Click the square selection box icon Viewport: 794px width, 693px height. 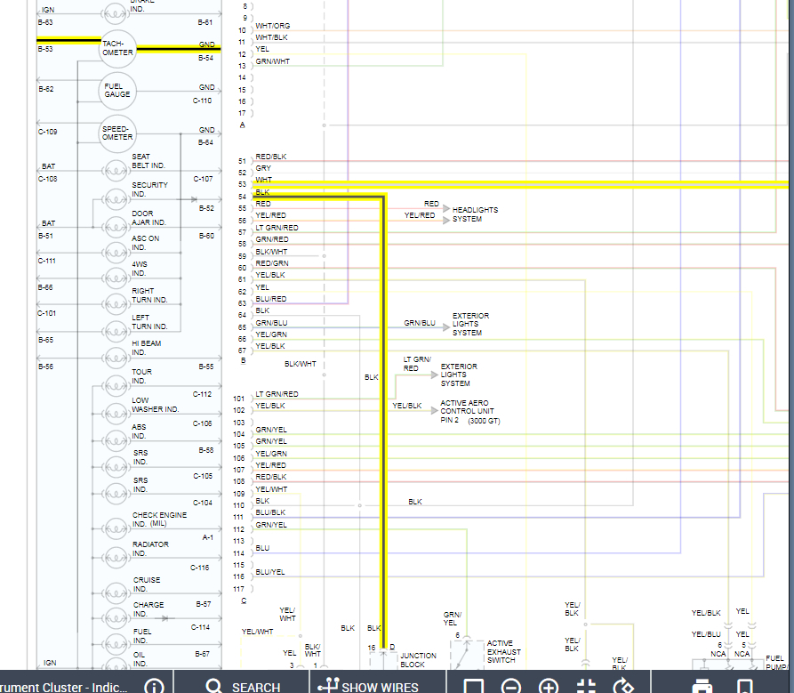[473, 687]
